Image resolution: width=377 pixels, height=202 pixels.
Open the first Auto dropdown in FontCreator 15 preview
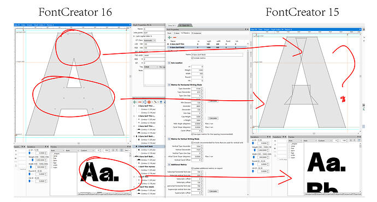[x=295, y=140]
